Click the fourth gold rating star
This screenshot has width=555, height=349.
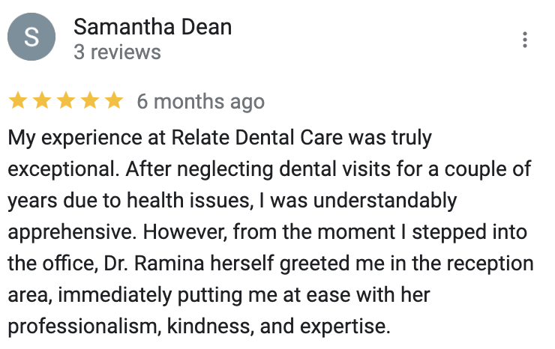click(x=90, y=101)
